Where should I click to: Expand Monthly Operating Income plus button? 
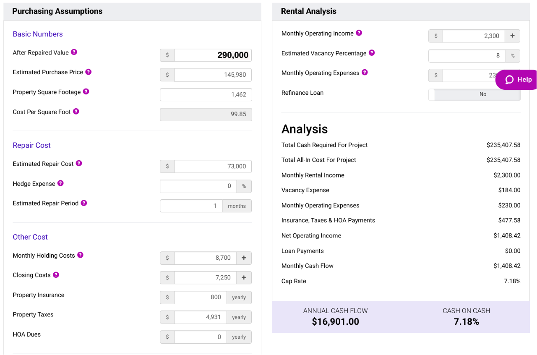point(512,36)
